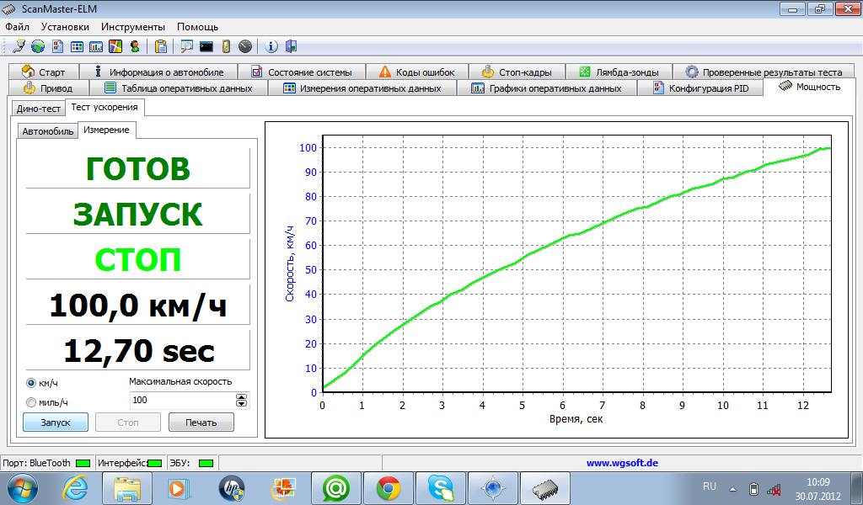This screenshot has width=863, height=505.
Task: Switch to the Автомобиль sub-tab
Action: click(x=48, y=131)
